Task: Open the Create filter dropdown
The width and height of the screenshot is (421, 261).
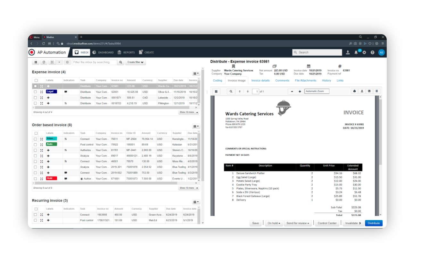Action: tap(136, 62)
